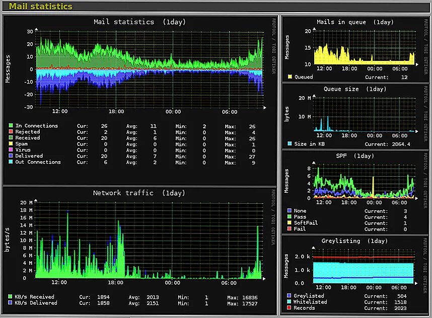Click the Queue size current value 2064.4
The image size is (432, 318).
coord(401,144)
